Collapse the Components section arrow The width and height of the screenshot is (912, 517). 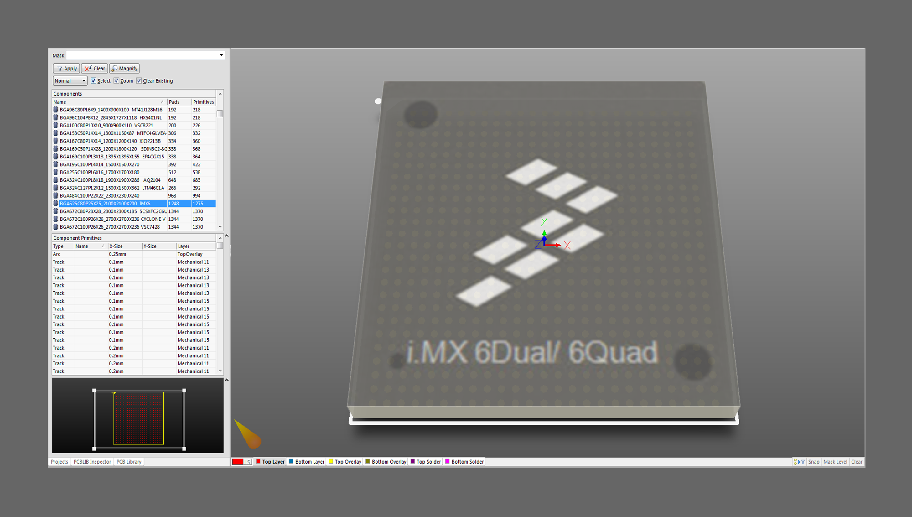point(220,93)
